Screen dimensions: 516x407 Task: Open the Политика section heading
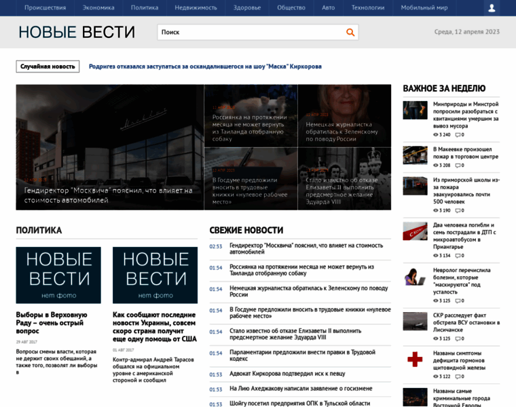click(39, 231)
